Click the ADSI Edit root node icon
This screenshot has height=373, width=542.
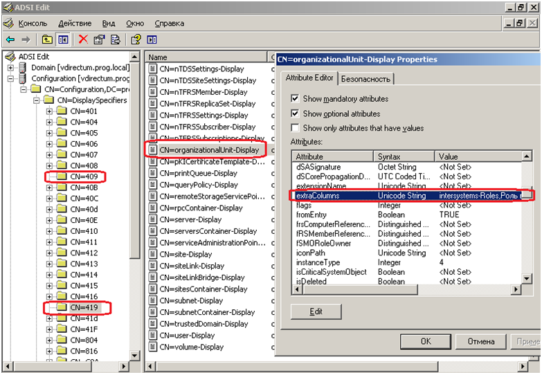10,56
